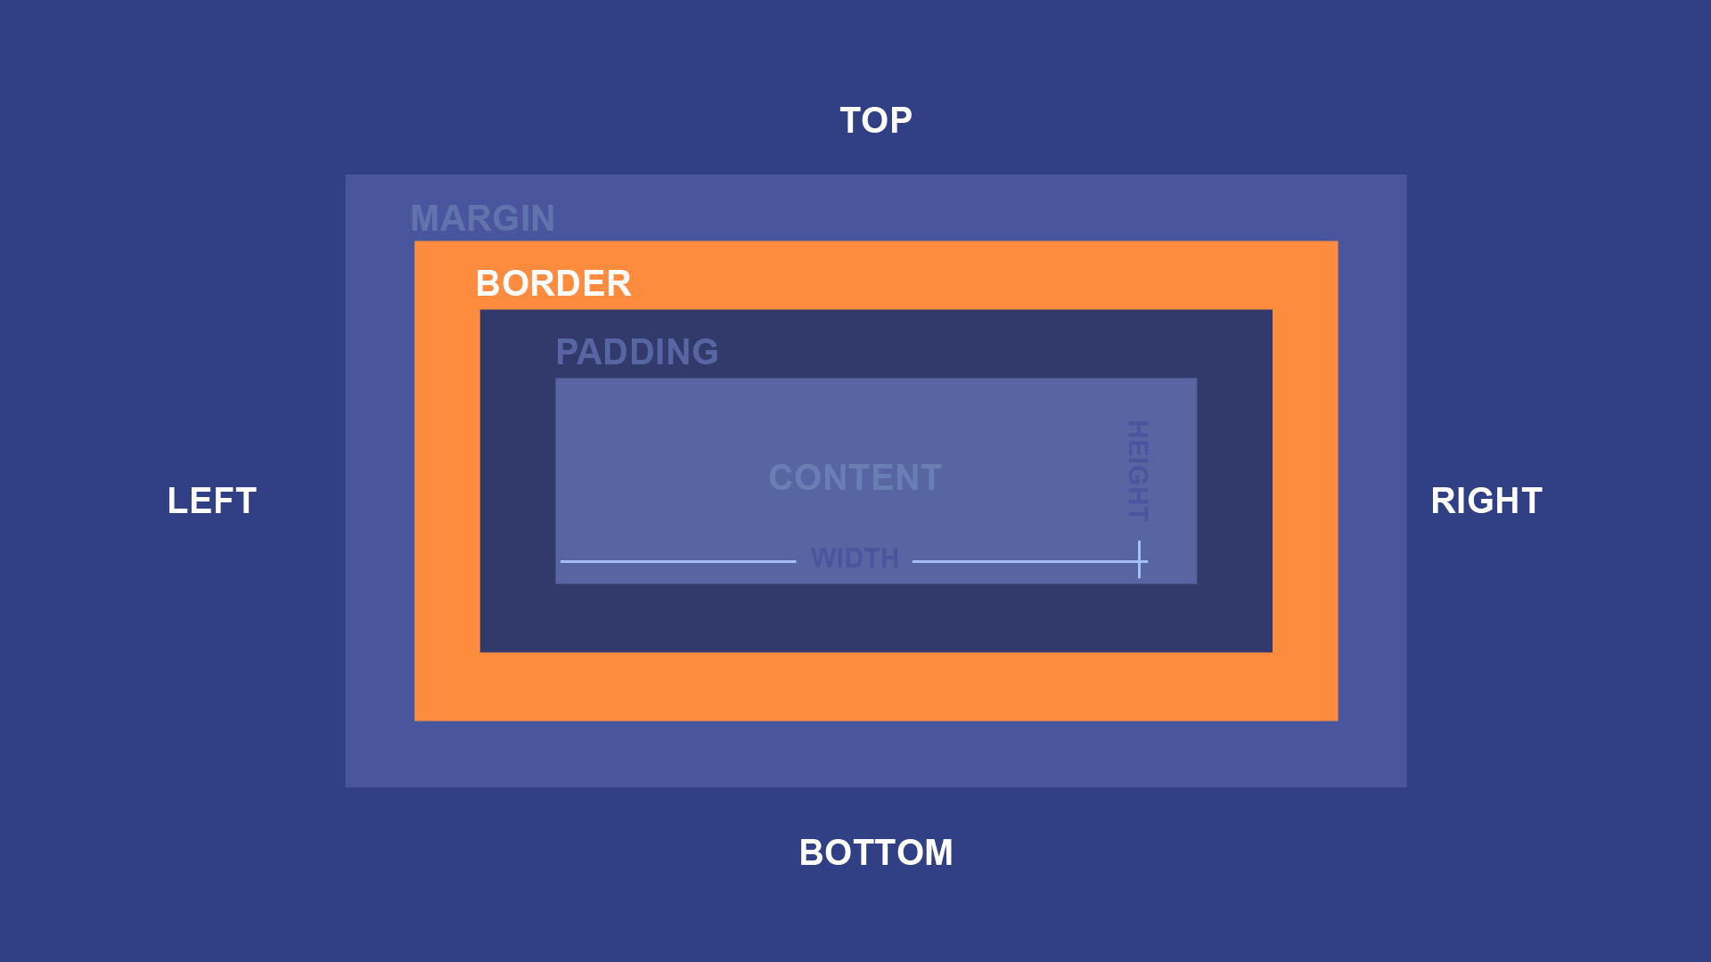Toggle the RIGHT margin indicator
This screenshot has height=962, width=1711.
tap(1486, 498)
